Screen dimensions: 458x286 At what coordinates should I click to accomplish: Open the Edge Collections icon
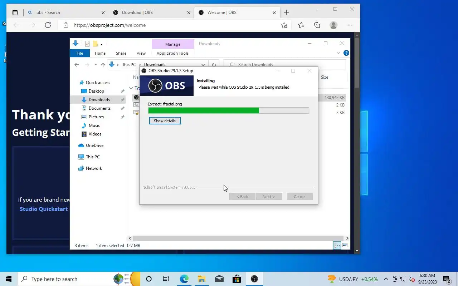(x=317, y=25)
